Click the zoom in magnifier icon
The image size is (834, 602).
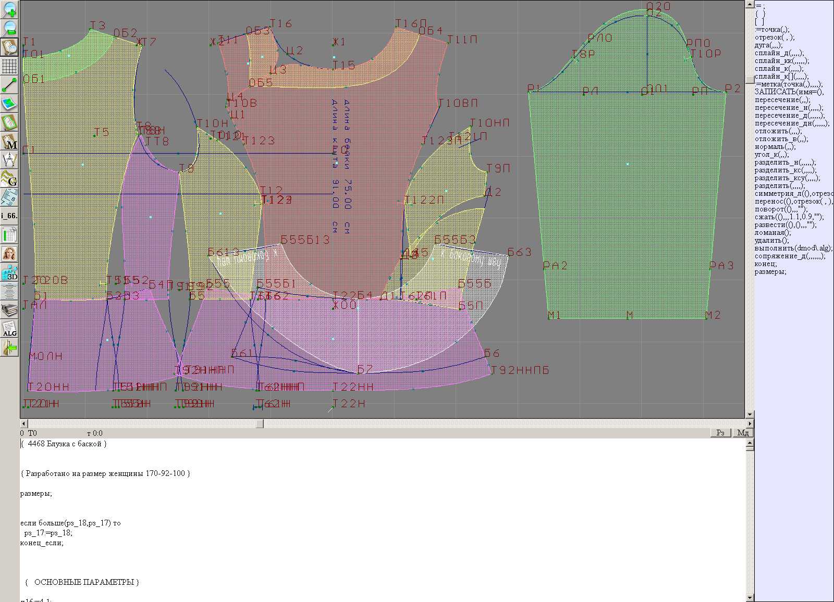[x=9, y=9]
